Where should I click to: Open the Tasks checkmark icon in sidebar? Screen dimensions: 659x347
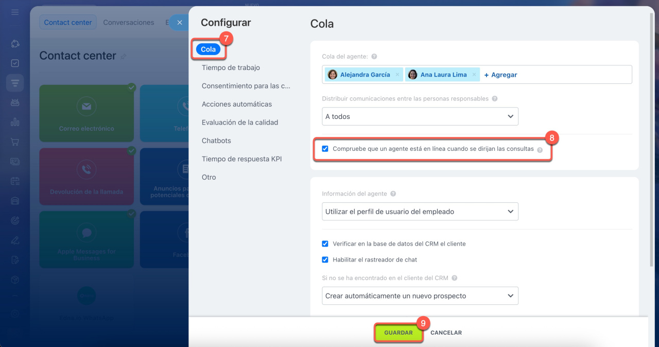(x=15, y=63)
